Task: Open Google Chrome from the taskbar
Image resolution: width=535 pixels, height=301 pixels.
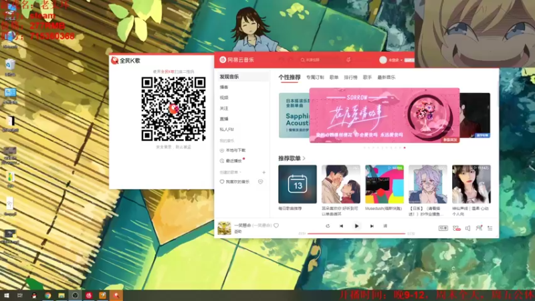Action: pyautogui.click(x=47, y=296)
